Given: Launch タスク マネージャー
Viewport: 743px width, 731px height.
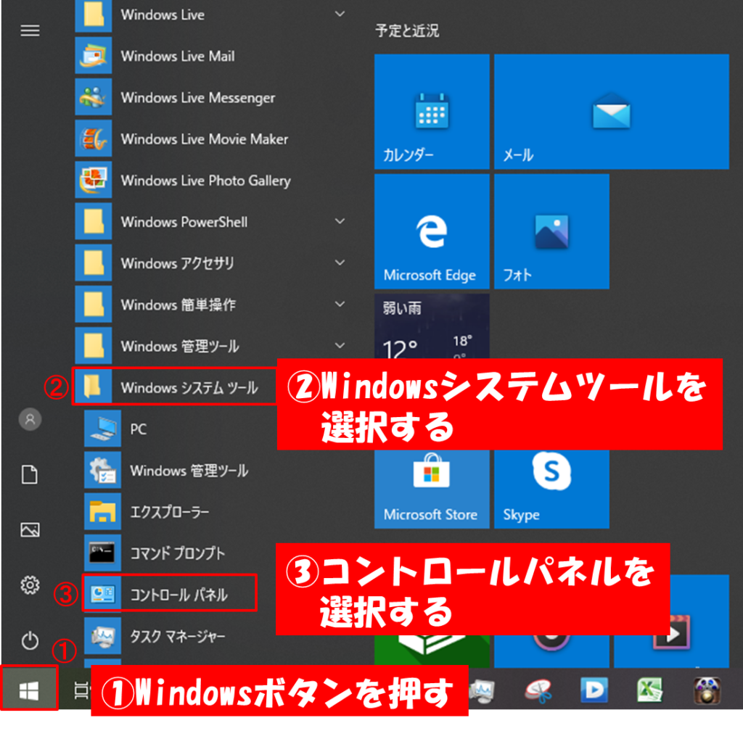Looking at the screenshot, I should pos(180,636).
